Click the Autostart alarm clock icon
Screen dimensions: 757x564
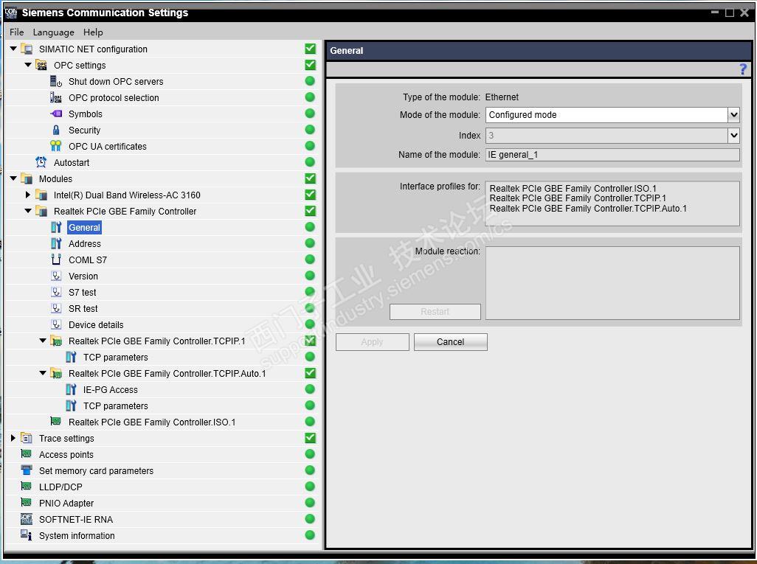tap(41, 162)
